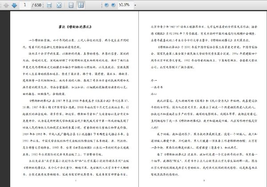Zoom out with the minus button
267x187 pixels.
point(107,5)
